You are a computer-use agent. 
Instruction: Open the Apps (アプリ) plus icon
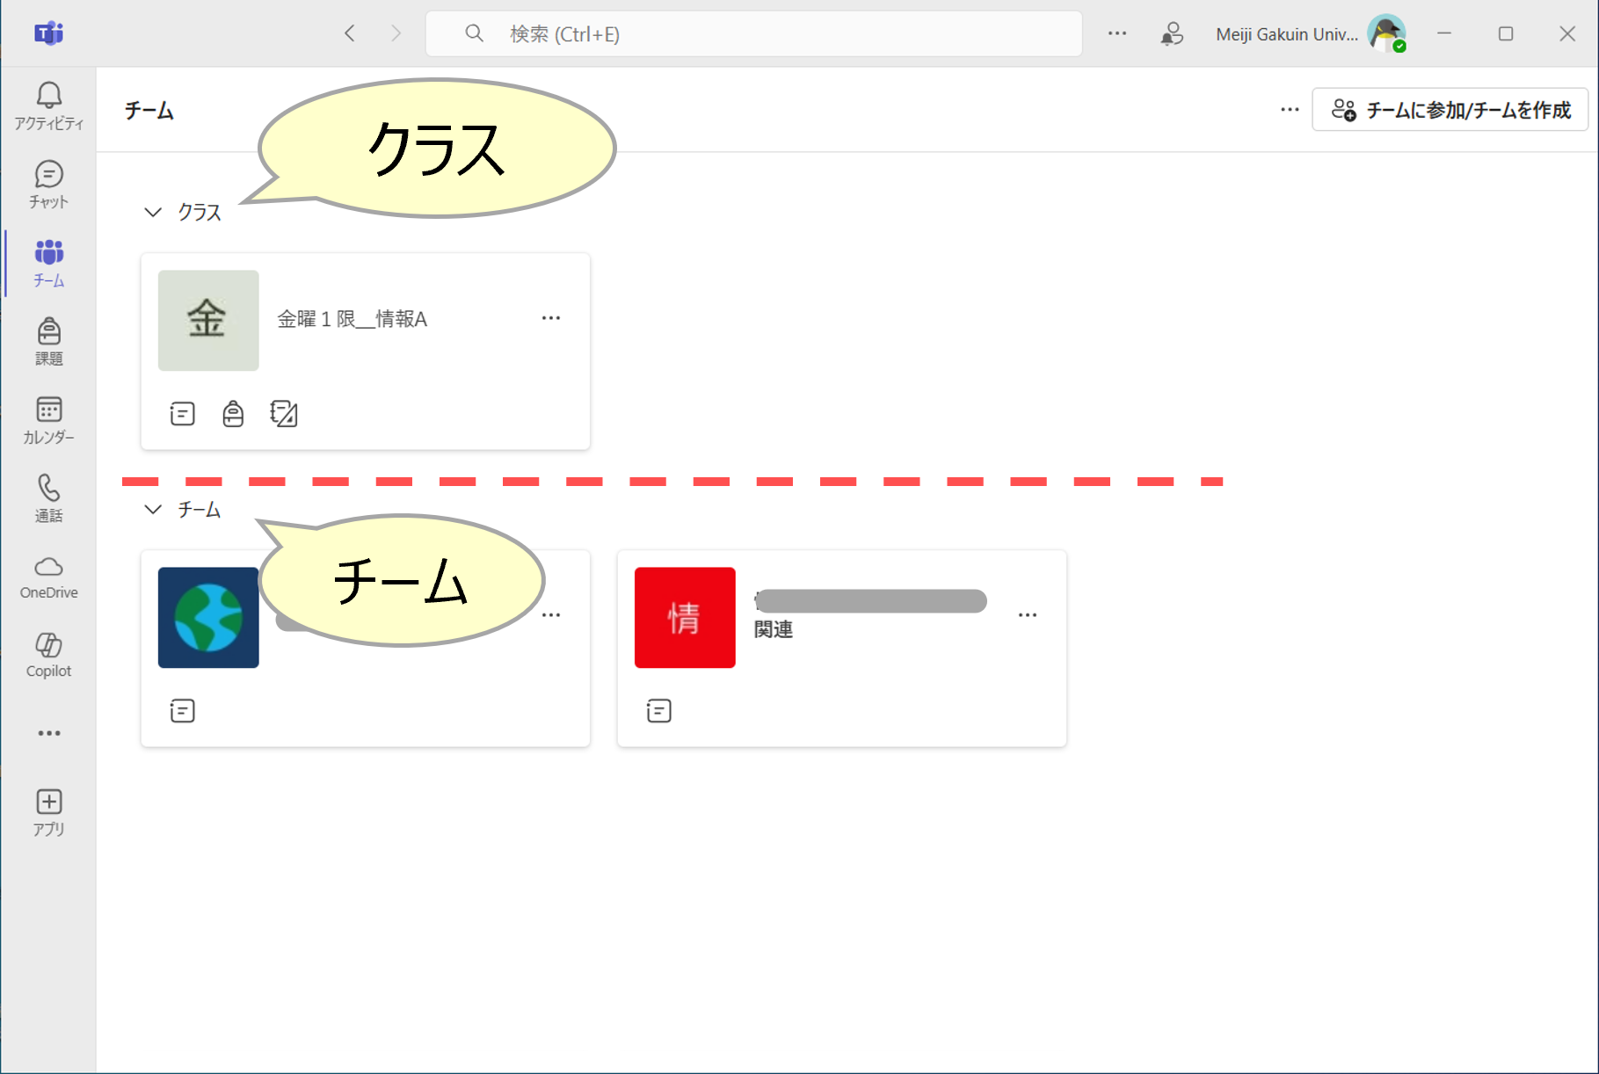pos(48,812)
